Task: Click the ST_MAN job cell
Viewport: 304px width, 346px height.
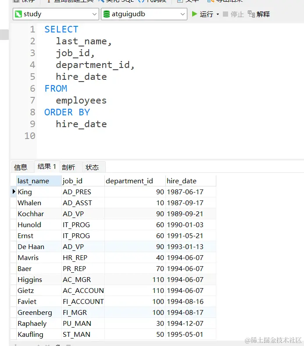Action: 83,334
